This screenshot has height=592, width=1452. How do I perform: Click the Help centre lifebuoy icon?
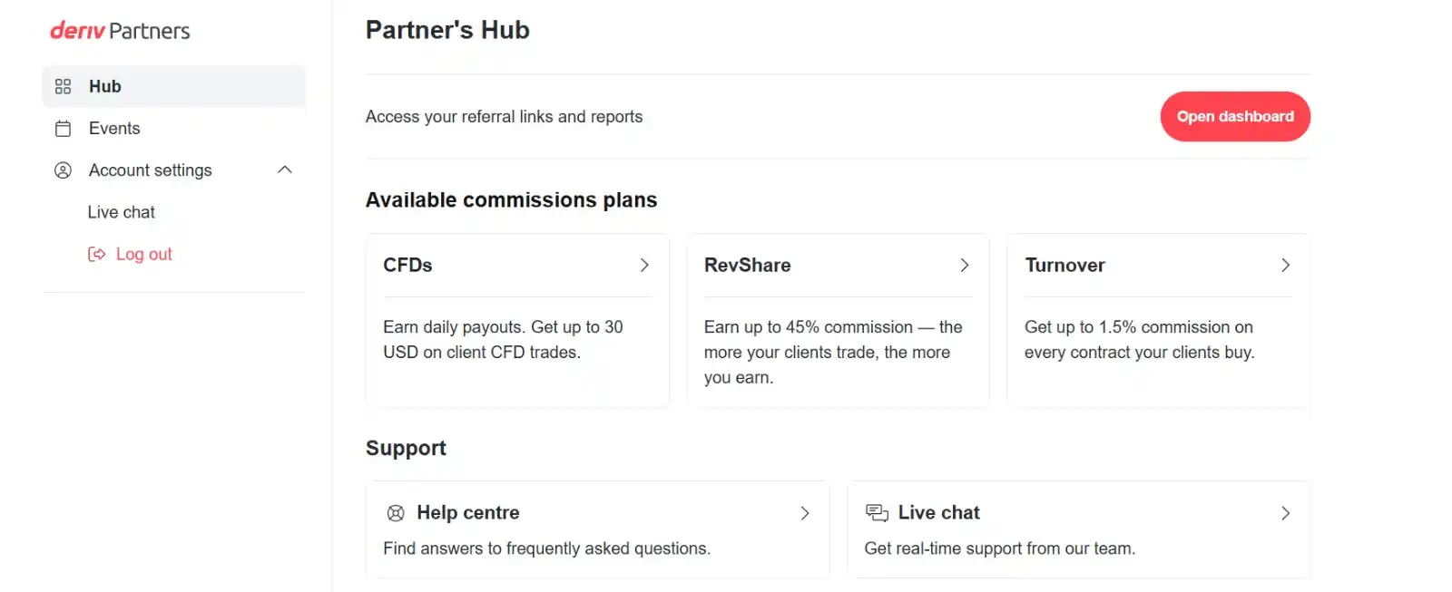396,513
